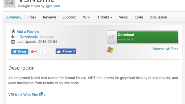Share the project with the Tweet button
Viewport: 185px width, 104px height.
[20, 51]
